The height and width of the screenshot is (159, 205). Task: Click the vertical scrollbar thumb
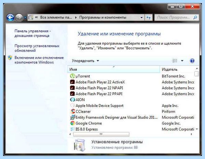coord(197,74)
